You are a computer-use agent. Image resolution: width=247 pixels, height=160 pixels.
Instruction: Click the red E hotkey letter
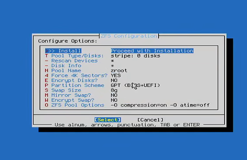pos(47,80)
